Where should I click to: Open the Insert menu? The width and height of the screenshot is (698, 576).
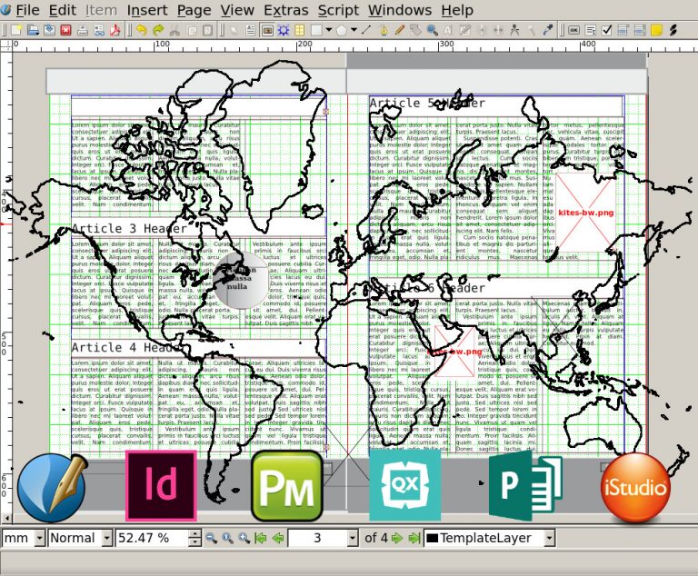tap(147, 10)
